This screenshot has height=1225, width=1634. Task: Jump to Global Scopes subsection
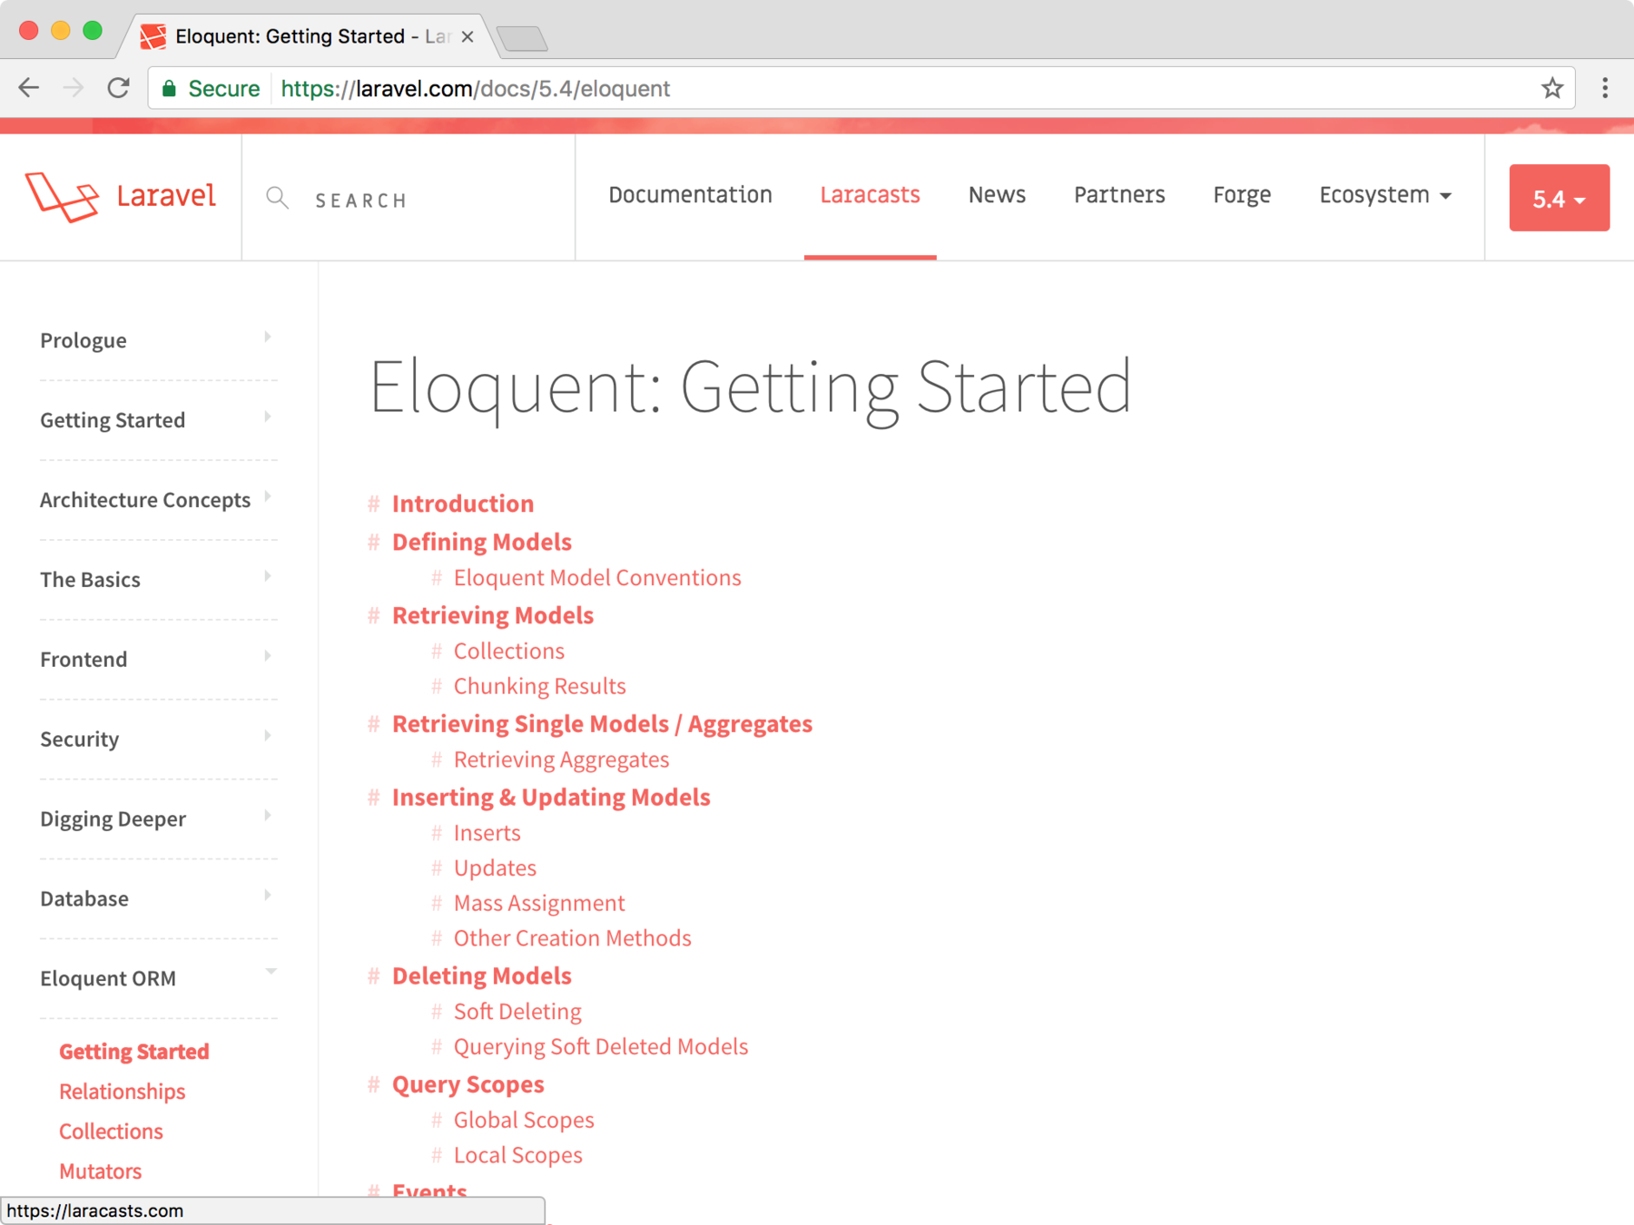524,1120
